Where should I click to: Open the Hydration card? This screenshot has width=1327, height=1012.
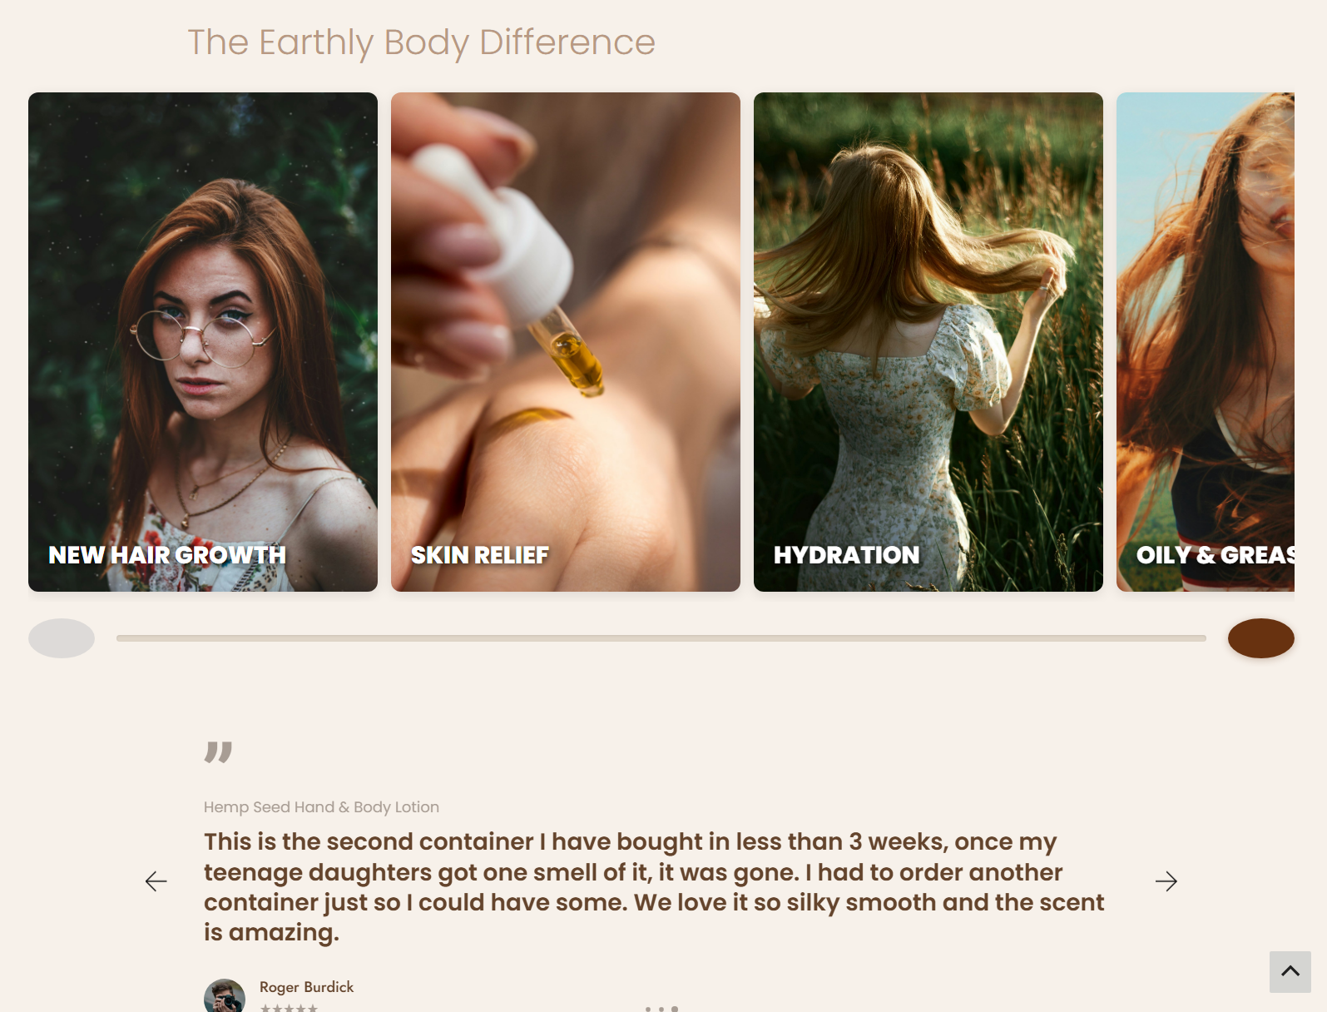(928, 342)
